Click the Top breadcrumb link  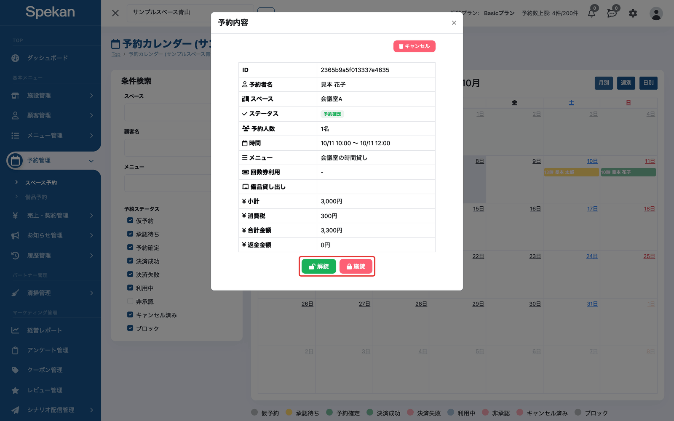point(116,54)
